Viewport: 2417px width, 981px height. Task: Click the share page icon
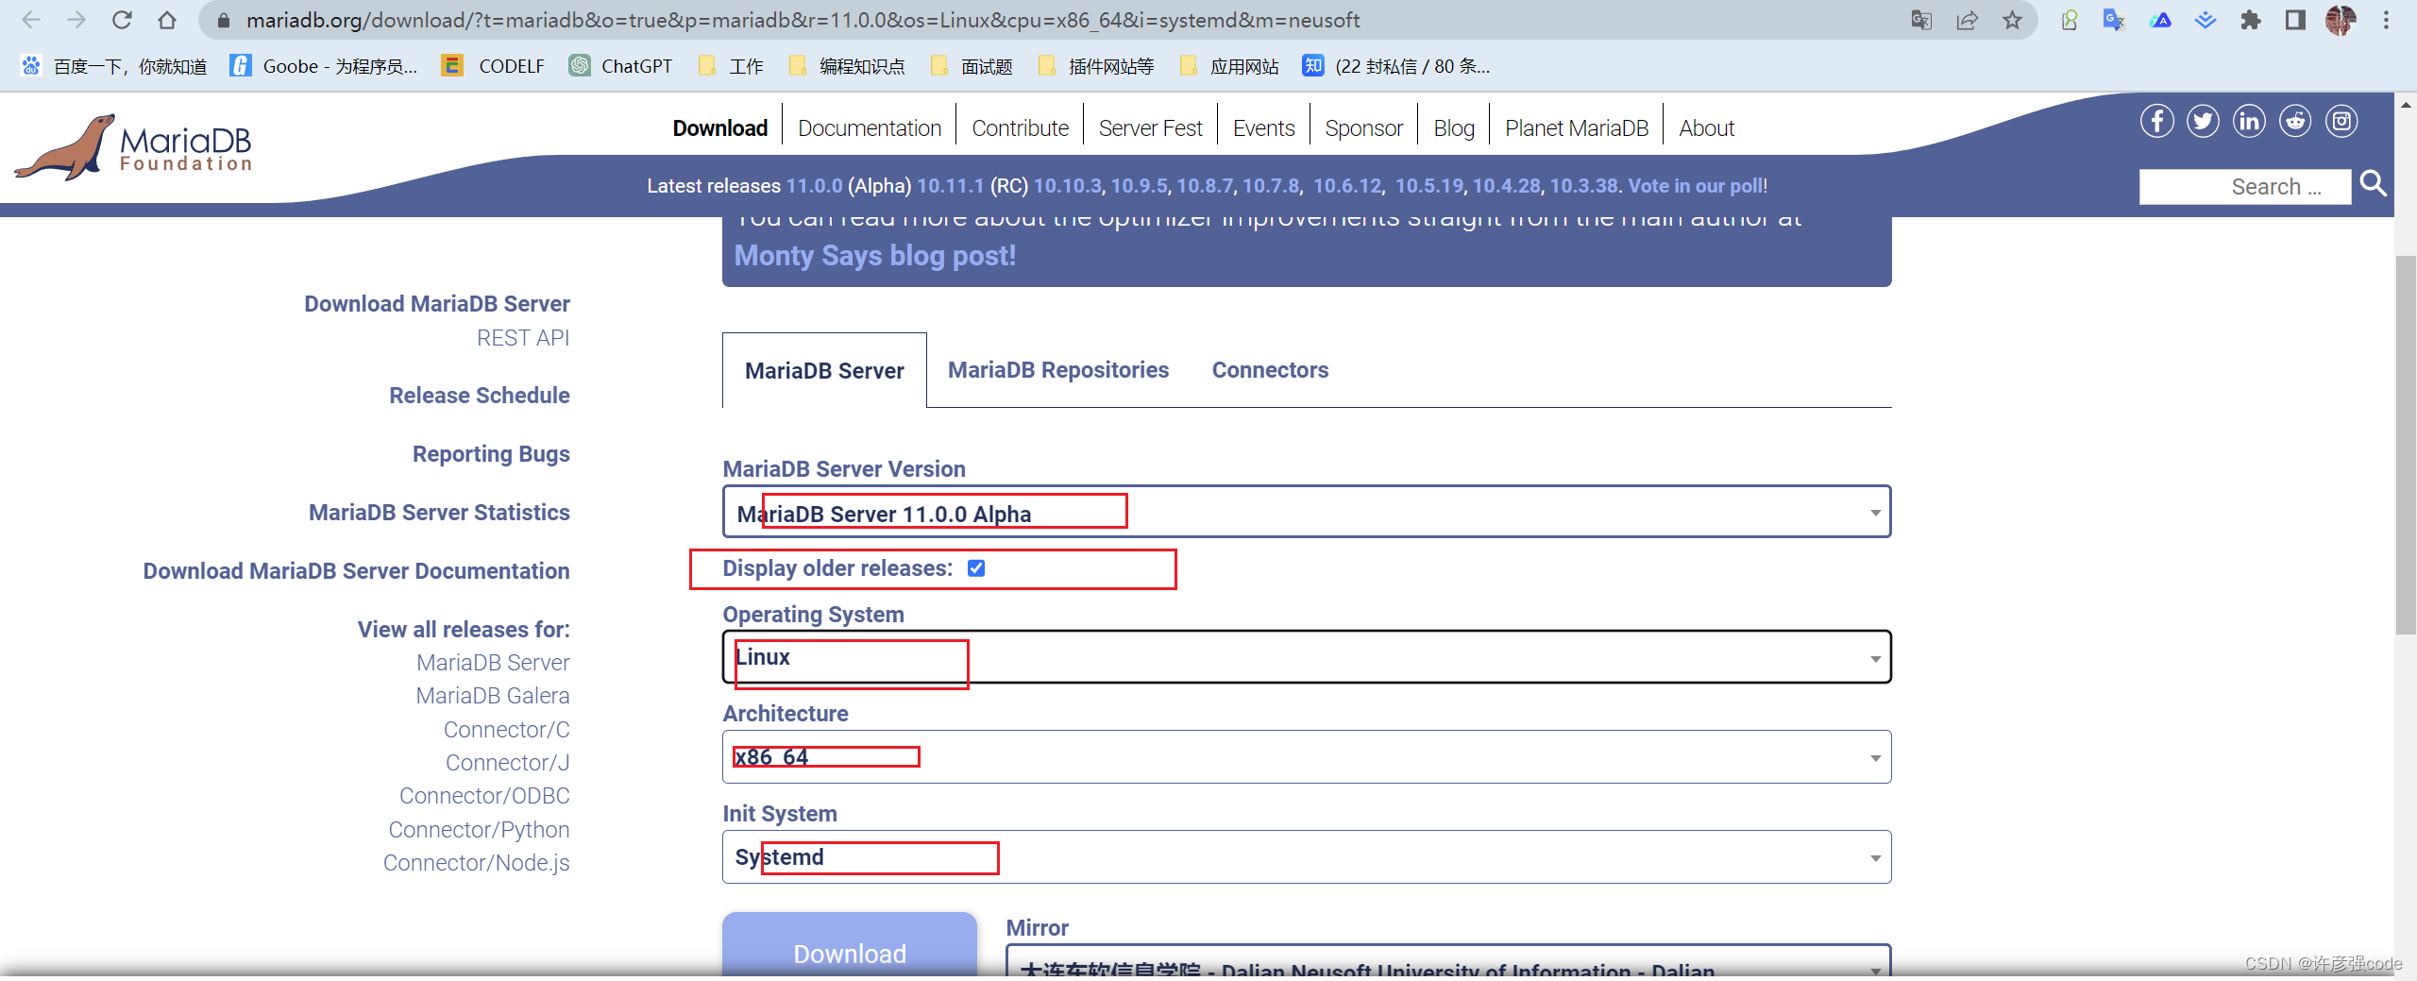point(1967,20)
